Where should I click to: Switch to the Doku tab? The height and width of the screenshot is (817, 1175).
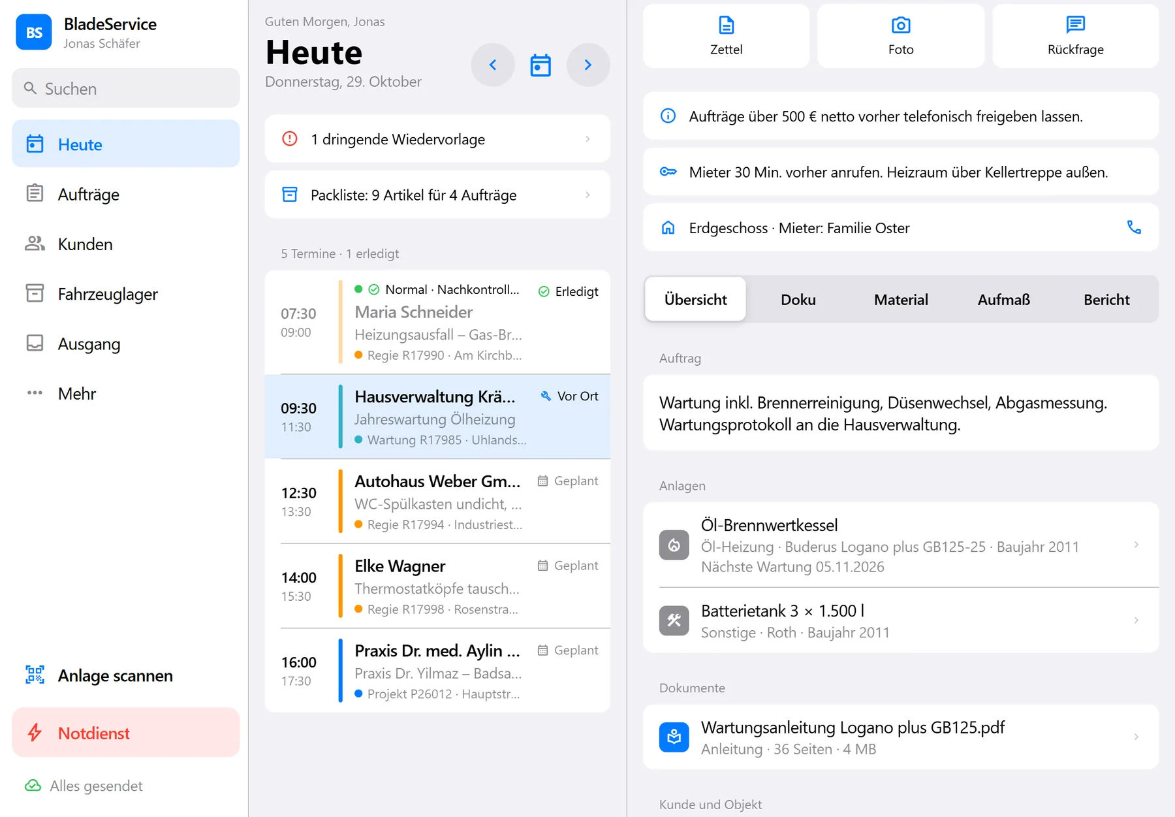tap(798, 299)
